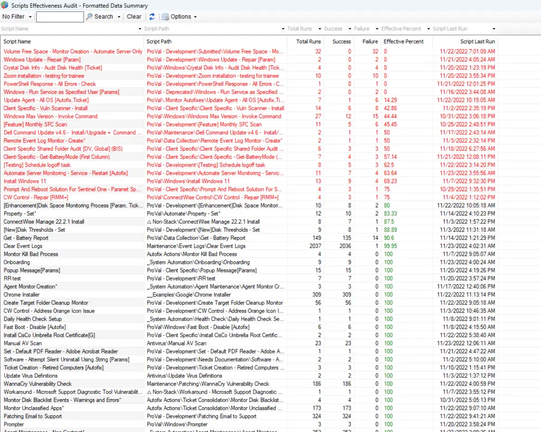Select 'RR test' script name
Image resolution: width=541 pixels, height=432 pixels.
point(12,278)
